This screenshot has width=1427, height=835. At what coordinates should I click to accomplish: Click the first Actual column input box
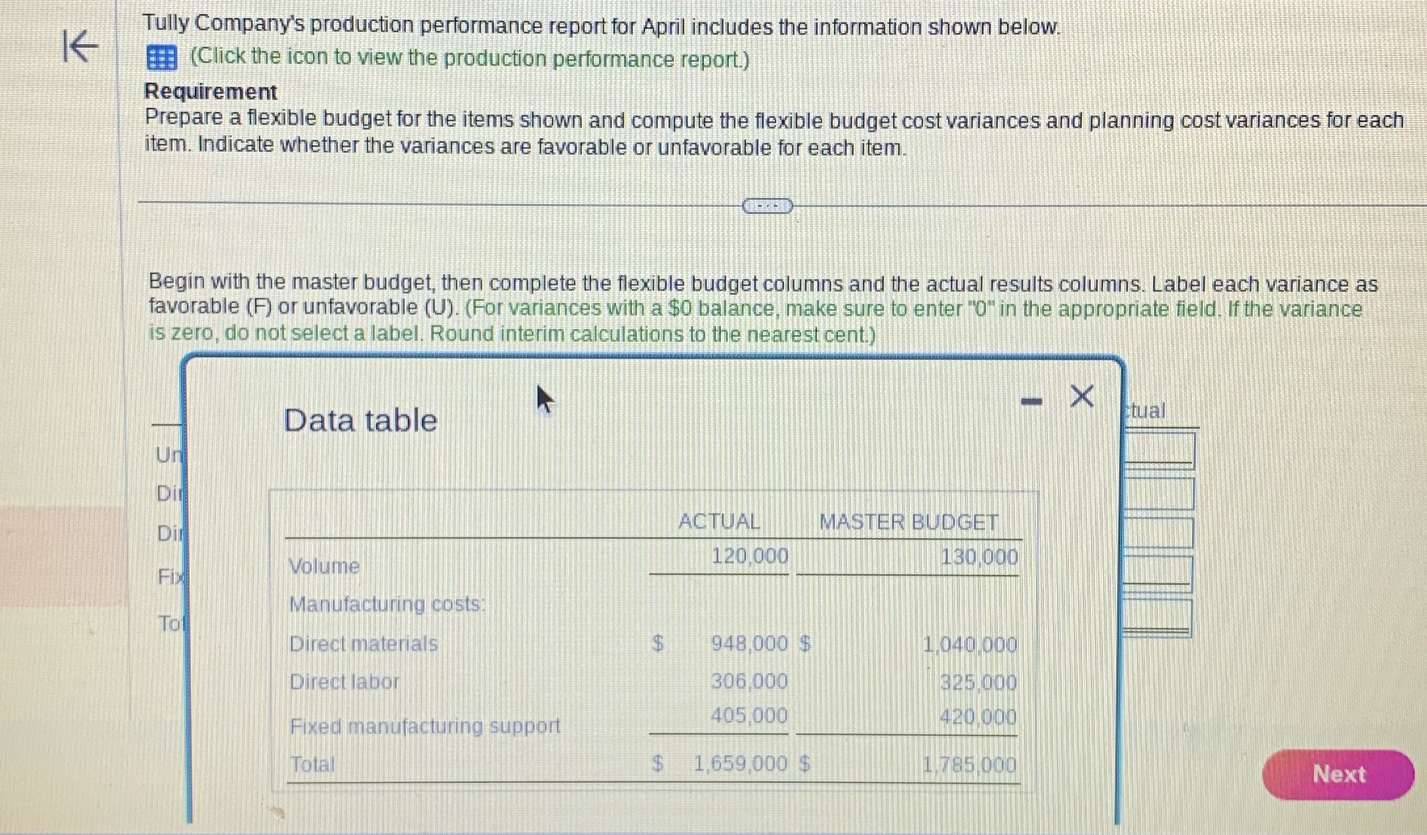click(x=1159, y=450)
